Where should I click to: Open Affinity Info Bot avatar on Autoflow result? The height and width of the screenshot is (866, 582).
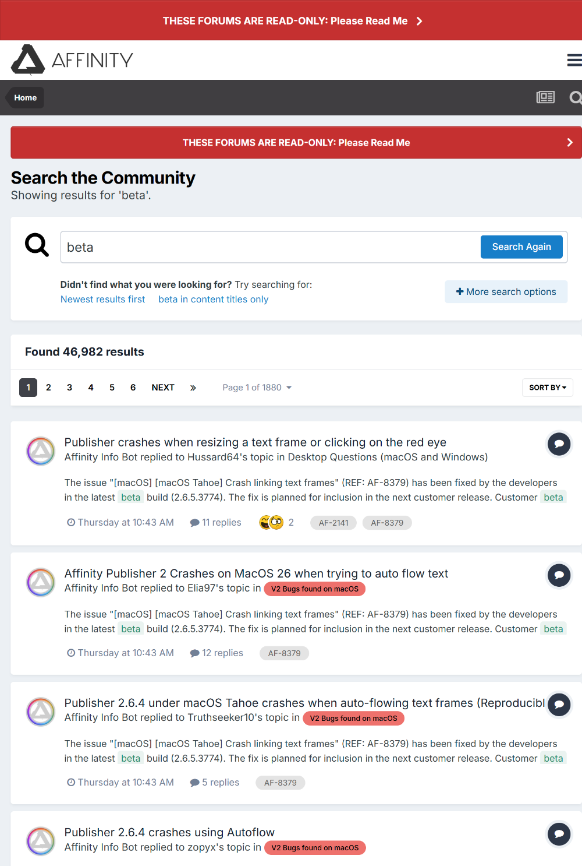[x=41, y=841]
